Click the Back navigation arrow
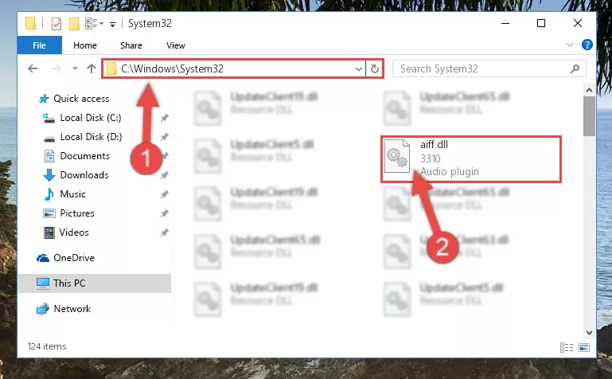This screenshot has height=379, width=612. click(33, 68)
